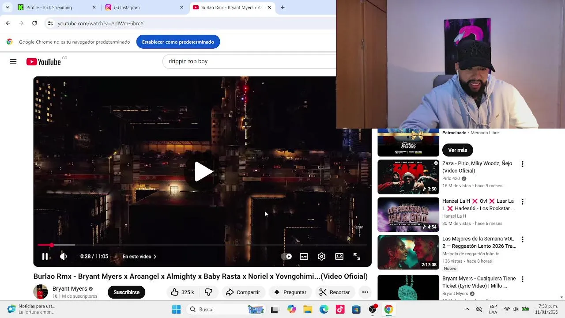
Task: Open options menu for Cualquiera Tiene Ticket video
Action: point(523,280)
